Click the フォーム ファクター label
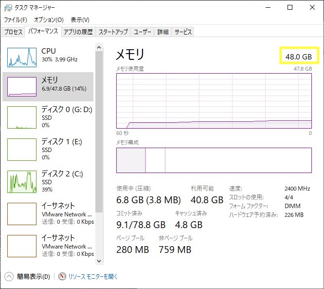324x289 pixels. [249, 206]
